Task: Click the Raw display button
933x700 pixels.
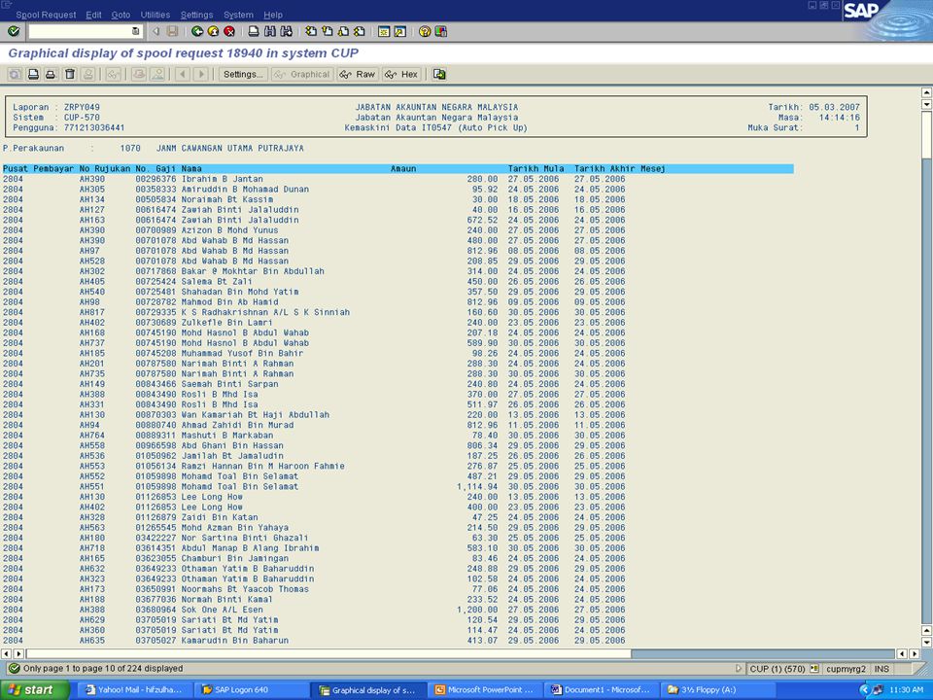Action: point(357,75)
